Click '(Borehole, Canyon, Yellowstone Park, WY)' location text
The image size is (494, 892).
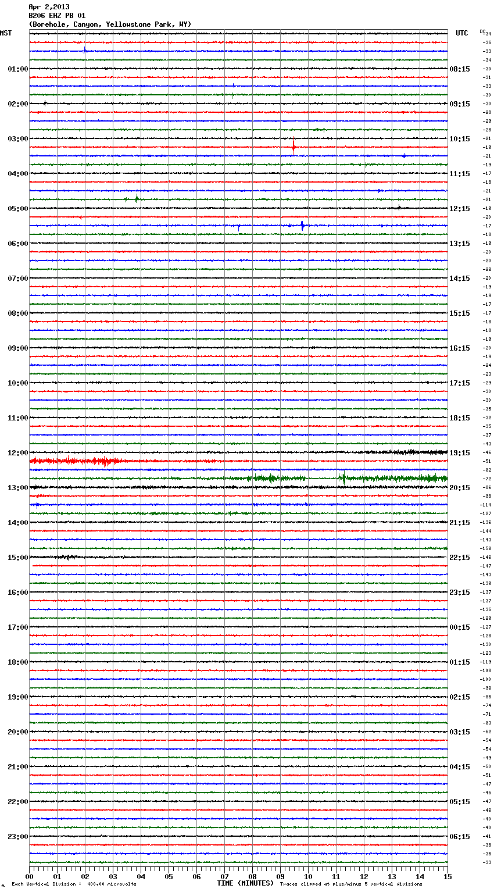(x=110, y=24)
